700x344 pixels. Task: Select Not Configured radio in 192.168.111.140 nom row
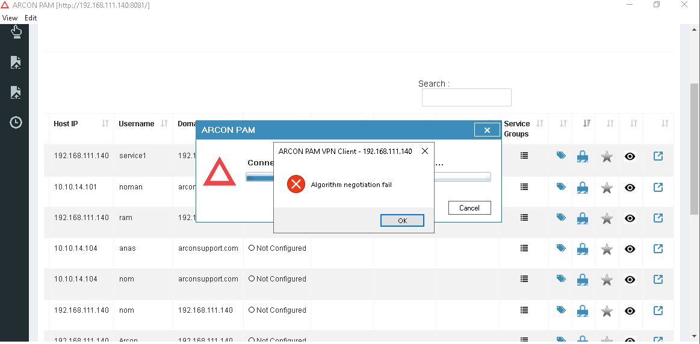(x=252, y=310)
